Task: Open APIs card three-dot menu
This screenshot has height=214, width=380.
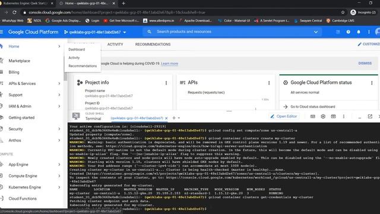Action: click(269, 83)
